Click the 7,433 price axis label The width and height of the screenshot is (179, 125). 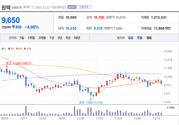tap(167, 102)
